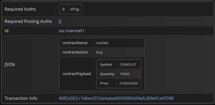
Task: Click the empty brackets posting auths value
Action: [x=60, y=21]
